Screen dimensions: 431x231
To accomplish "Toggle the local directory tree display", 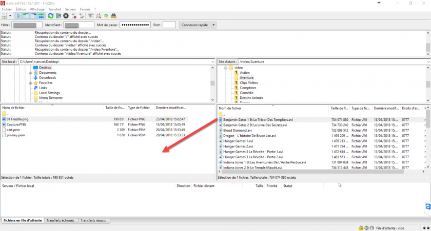I will pos(26,16).
